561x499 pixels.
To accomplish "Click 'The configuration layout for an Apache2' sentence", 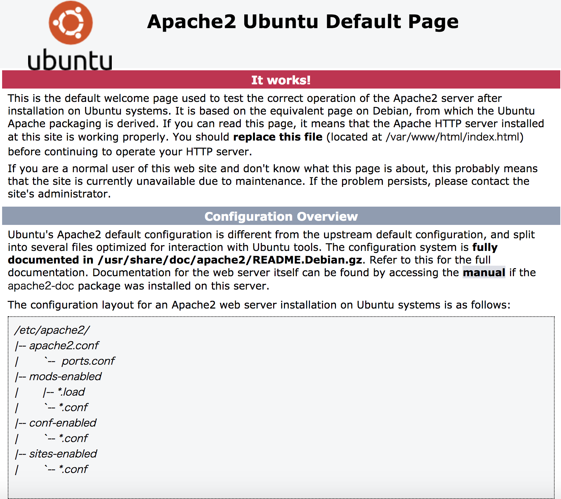I will point(259,305).
